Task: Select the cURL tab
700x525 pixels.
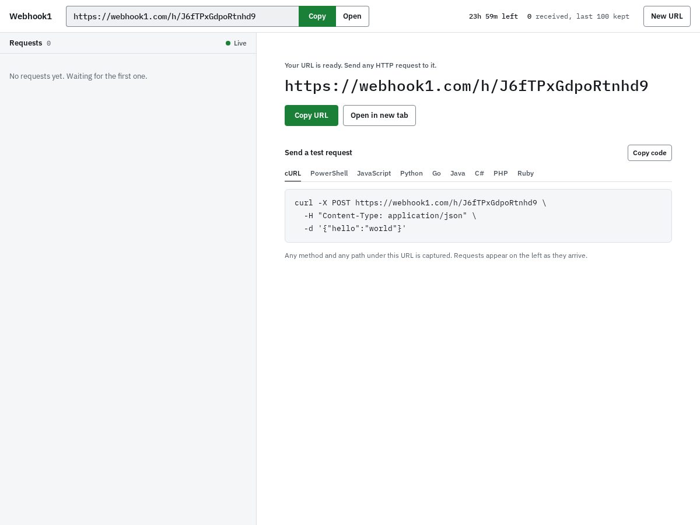Action: 293,173
